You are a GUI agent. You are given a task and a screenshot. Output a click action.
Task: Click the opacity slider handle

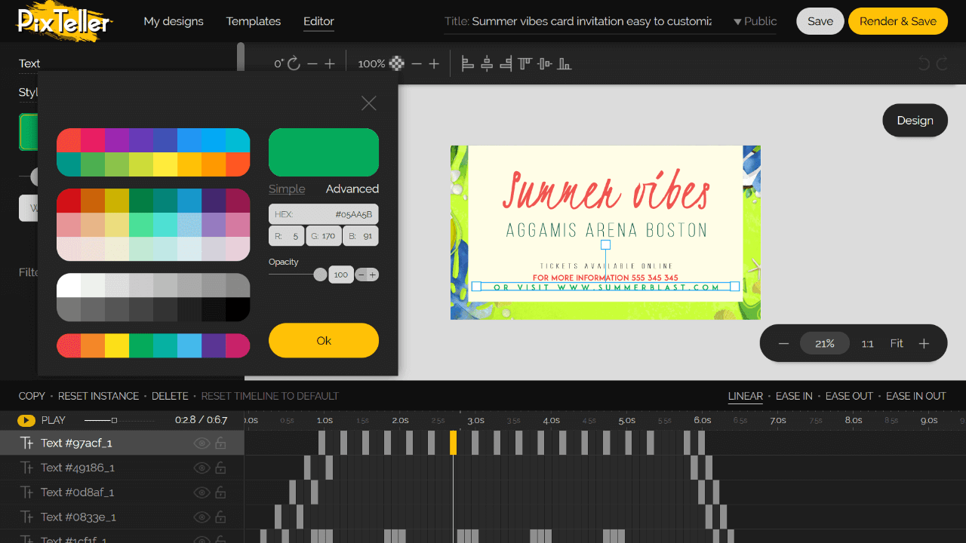[320, 275]
